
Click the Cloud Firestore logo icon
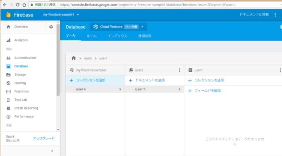tap(96, 27)
